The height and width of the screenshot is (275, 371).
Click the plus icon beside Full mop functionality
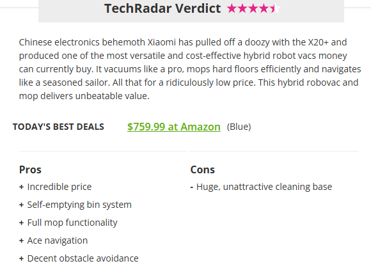pos(21,223)
